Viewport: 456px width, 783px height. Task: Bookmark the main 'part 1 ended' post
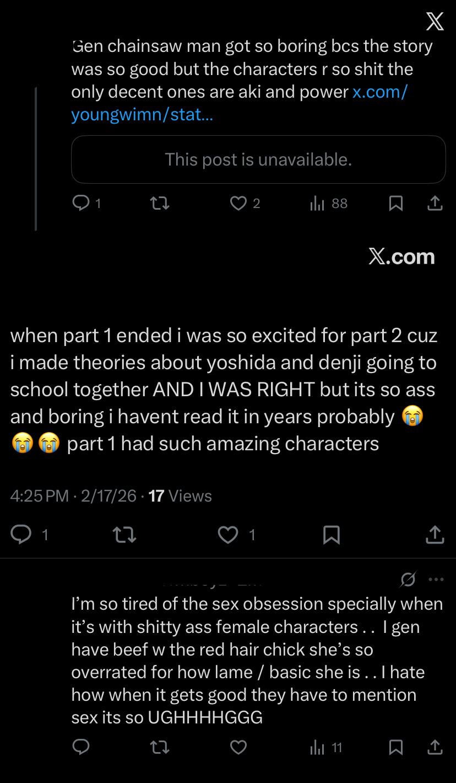tap(331, 534)
